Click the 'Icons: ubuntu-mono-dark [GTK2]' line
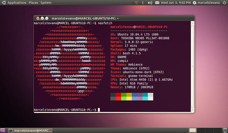This screenshot has height=133, width=228. [137, 72]
